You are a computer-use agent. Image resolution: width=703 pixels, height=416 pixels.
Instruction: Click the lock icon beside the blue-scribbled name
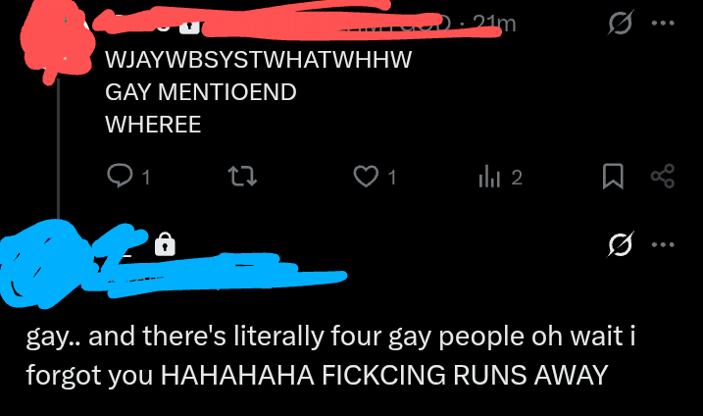(165, 244)
